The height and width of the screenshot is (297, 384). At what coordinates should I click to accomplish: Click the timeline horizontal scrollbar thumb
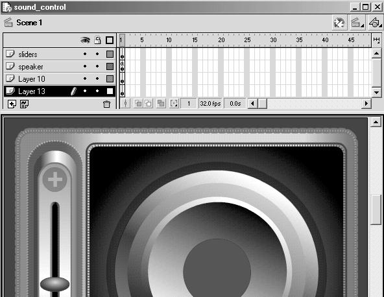(x=263, y=104)
